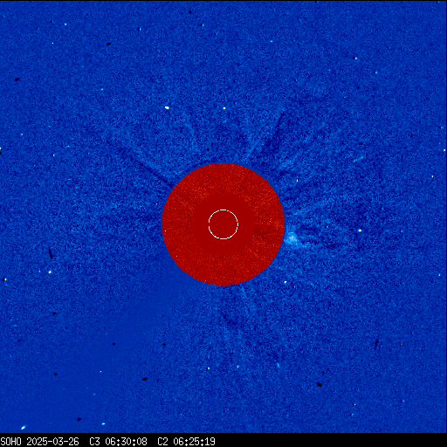Click the dark slanted streak in lower right area
Viewport: 447px width, 447px height.
point(376,345)
